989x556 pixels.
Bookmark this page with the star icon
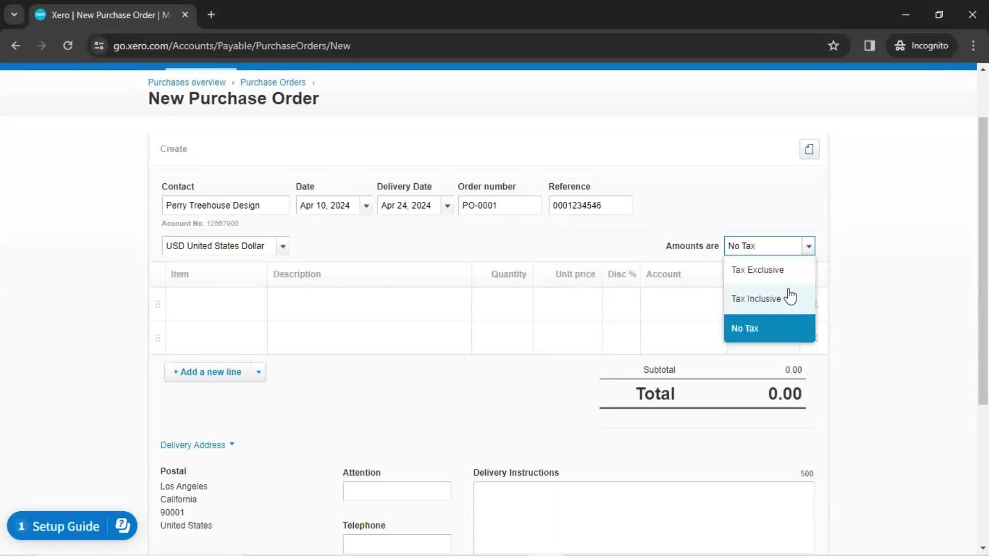pos(833,46)
